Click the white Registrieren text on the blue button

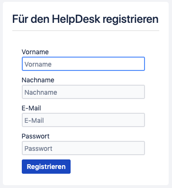point(46,167)
